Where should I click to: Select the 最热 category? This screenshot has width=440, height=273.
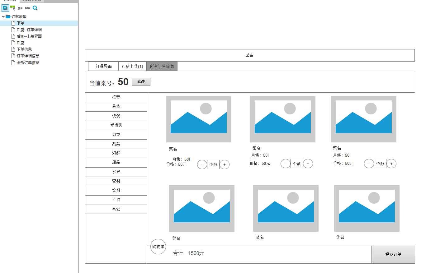point(116,107)
